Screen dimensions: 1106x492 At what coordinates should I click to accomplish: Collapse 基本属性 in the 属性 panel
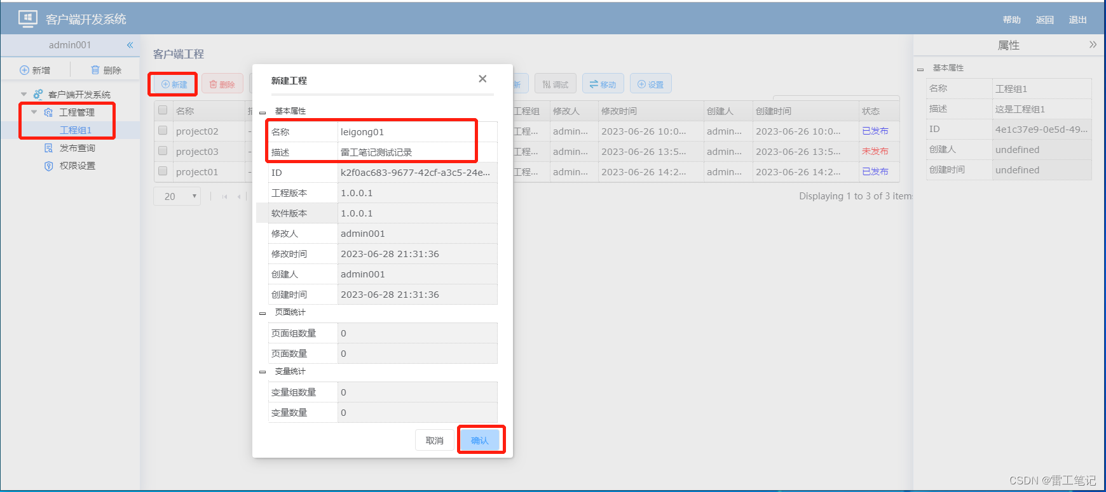click(920, 69)
